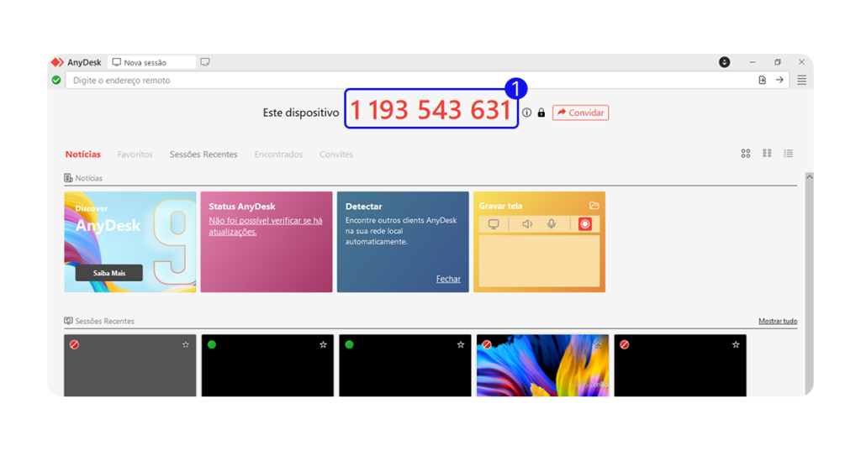Click the connect arrow in address bar
The width and height of the screenshot is (861, 451).
click(x=779, y=81)
